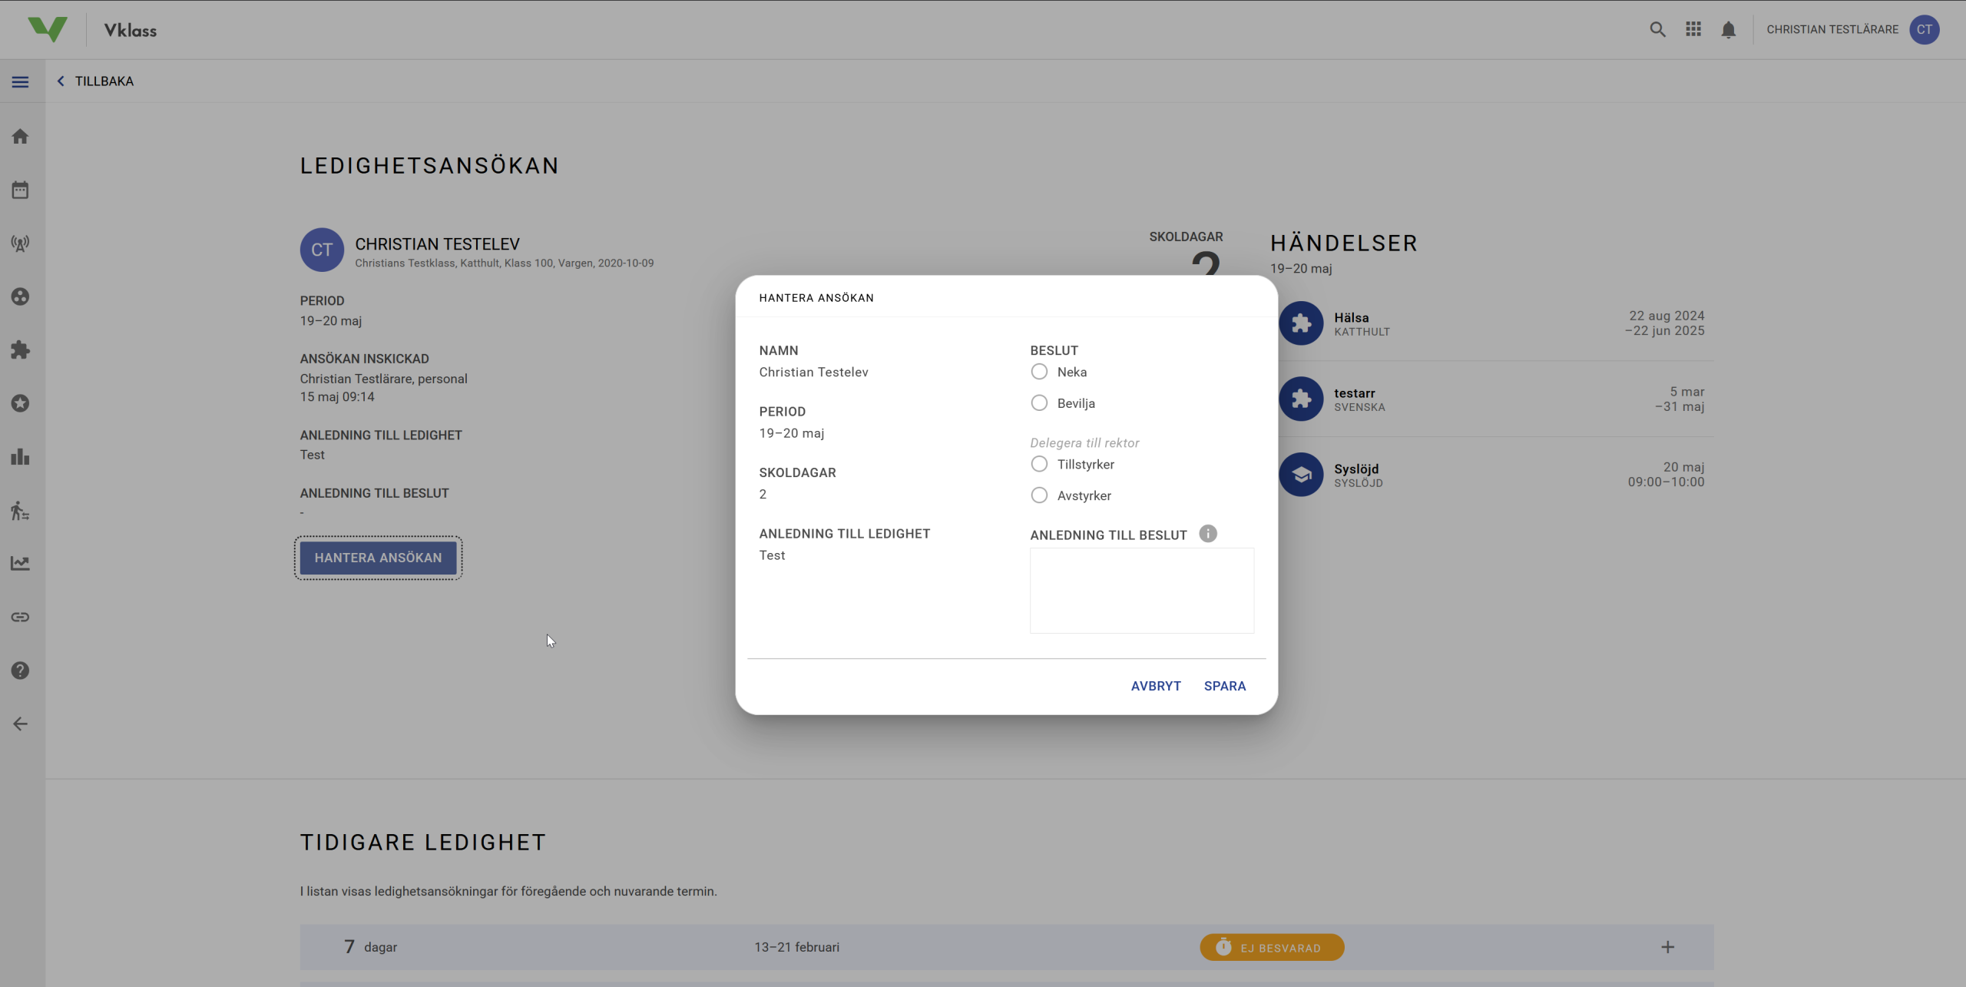Expand the 7 dagar leave row
Image resolution: width=1966 pixels, height=987 pixels.
(x=1667, y=947)
